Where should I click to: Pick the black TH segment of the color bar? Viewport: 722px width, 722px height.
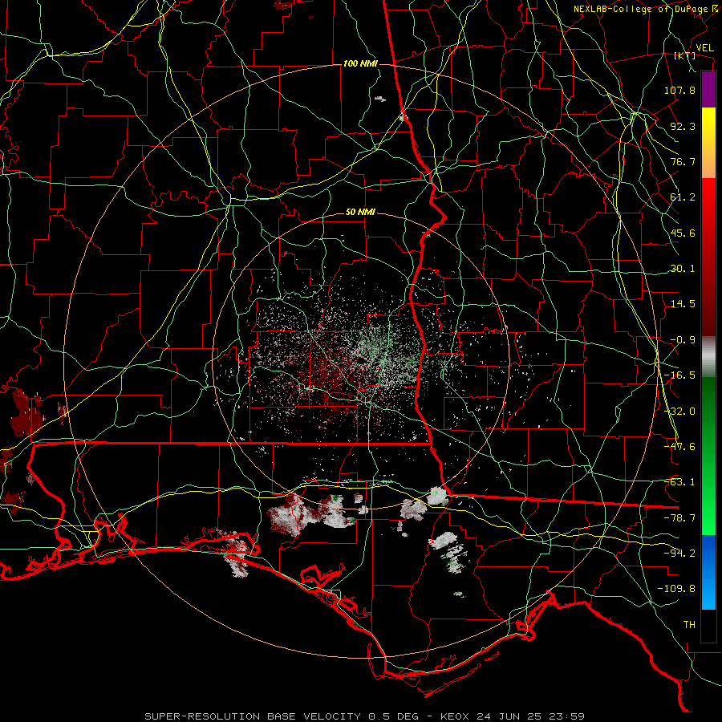point(708,625)
